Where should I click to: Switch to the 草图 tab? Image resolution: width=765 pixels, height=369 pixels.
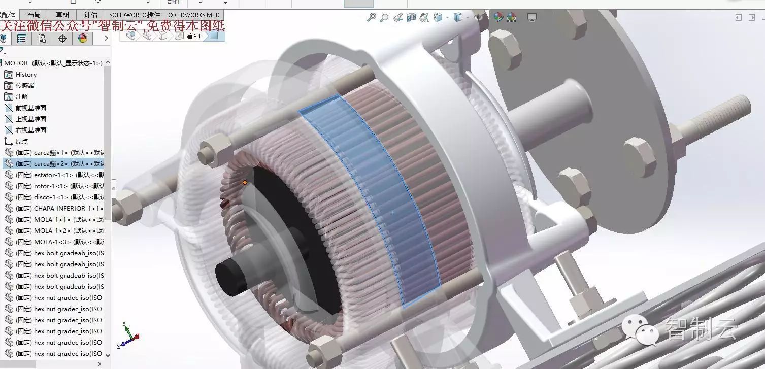62,15
